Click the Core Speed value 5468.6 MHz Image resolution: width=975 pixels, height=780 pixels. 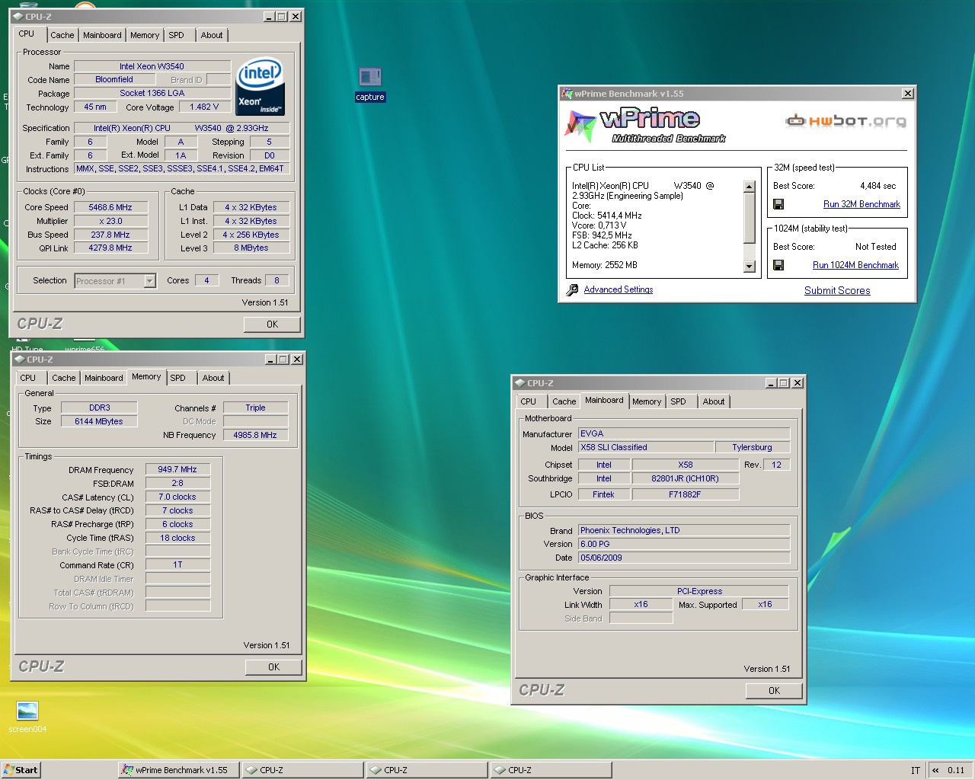pos(110,207)
